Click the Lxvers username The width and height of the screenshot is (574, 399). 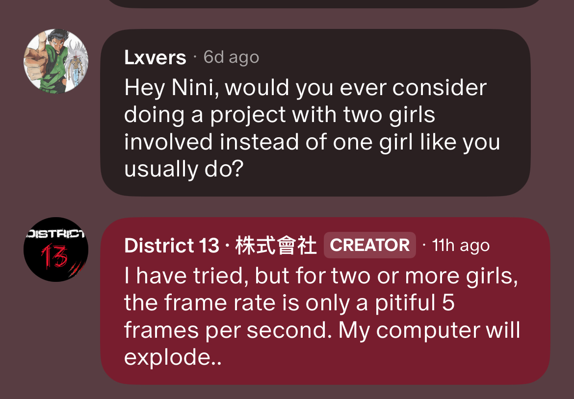tap(155, 58)
